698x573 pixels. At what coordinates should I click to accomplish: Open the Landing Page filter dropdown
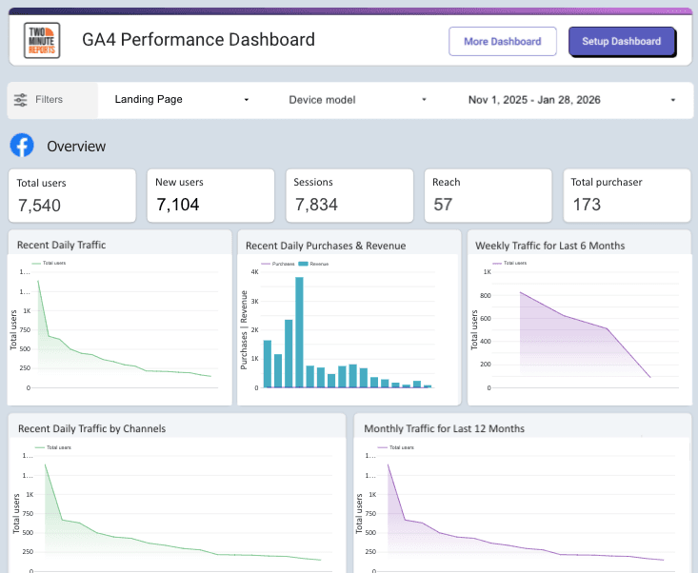(181, 100)
